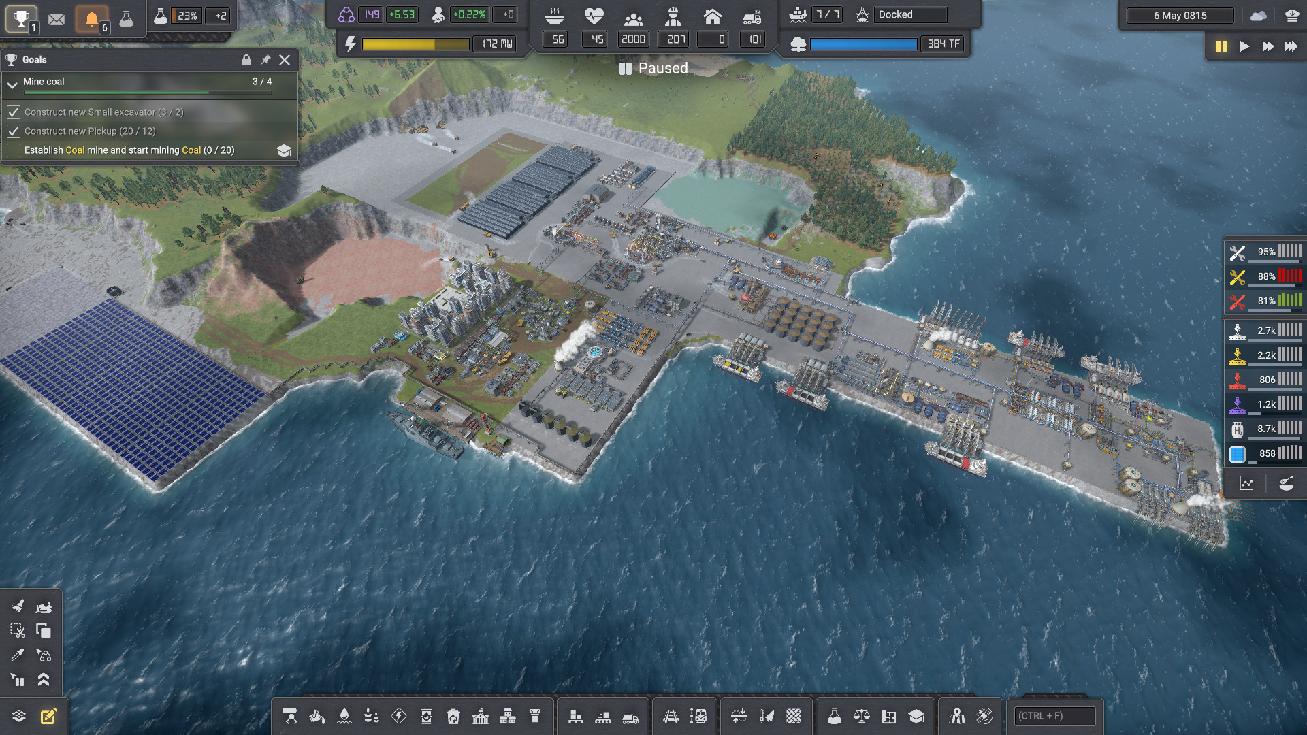Set game speed to normal play
This screenshot has height=735, width=1307.
point(1244,46)
